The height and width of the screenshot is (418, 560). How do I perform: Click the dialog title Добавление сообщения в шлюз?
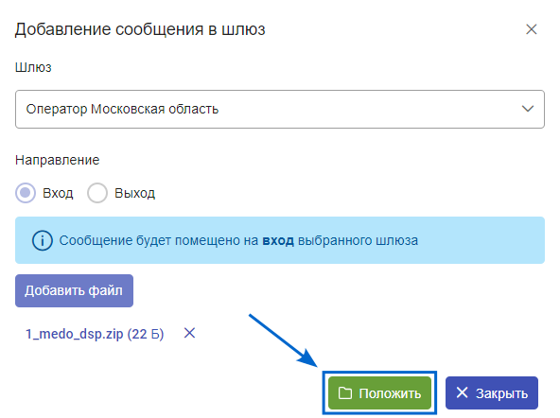click(140, 29)
